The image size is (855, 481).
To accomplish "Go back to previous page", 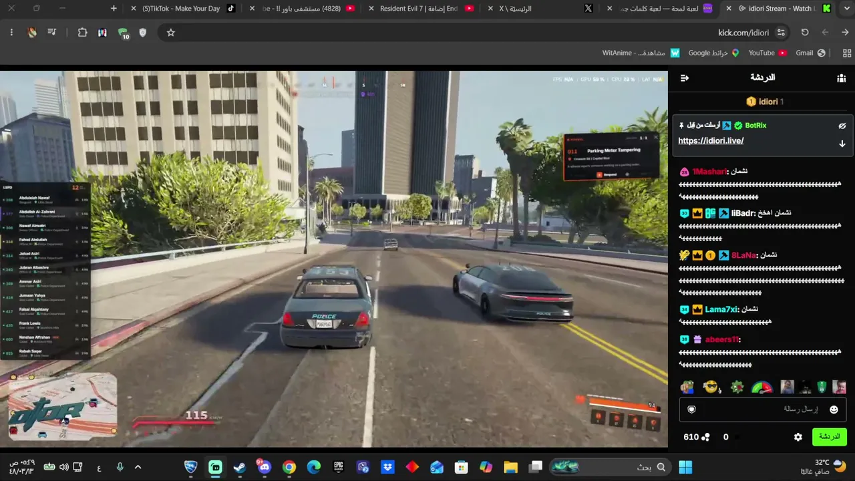I will 845,33.
